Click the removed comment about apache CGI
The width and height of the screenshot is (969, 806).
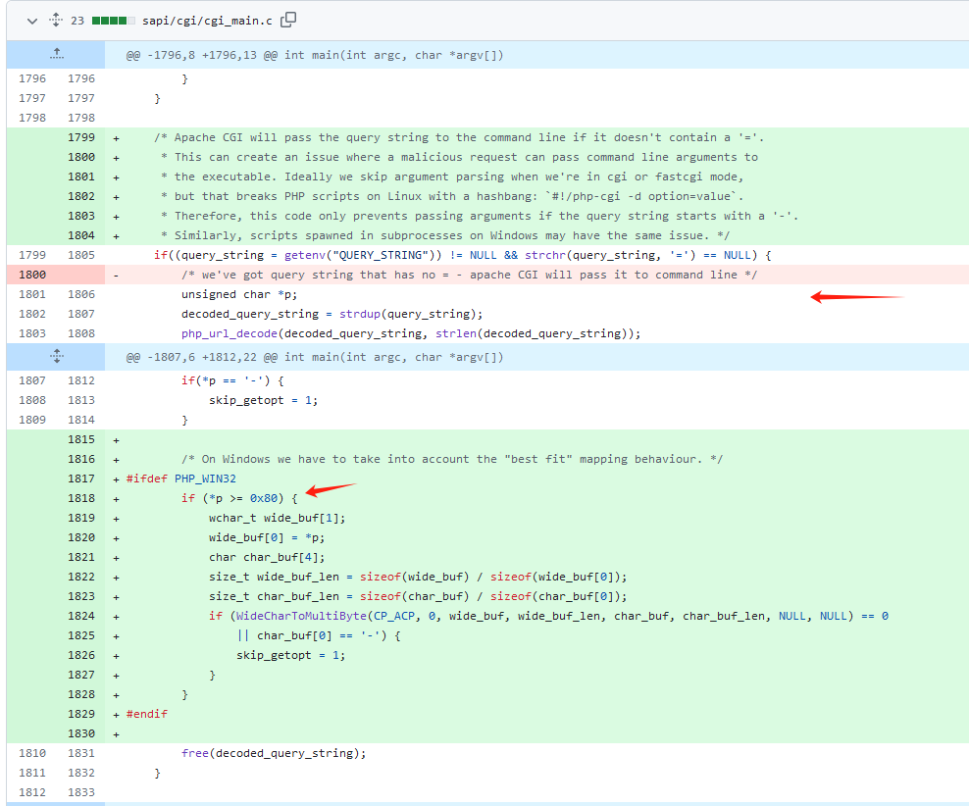point(469,275)
